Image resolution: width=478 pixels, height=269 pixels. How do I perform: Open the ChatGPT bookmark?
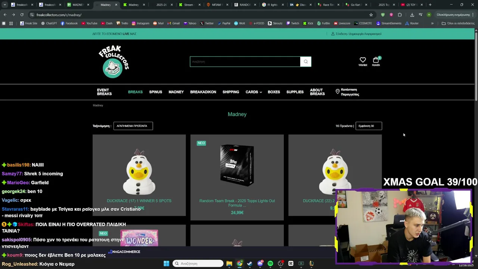pyautogui.click(x=49, y=23)
